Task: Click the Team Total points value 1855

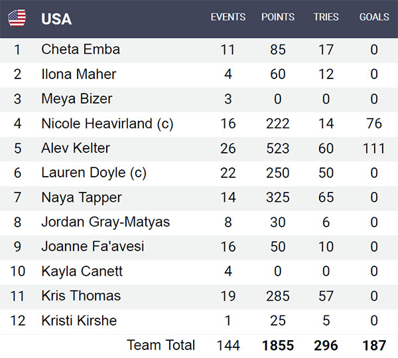Action: [x=277, y=345]
